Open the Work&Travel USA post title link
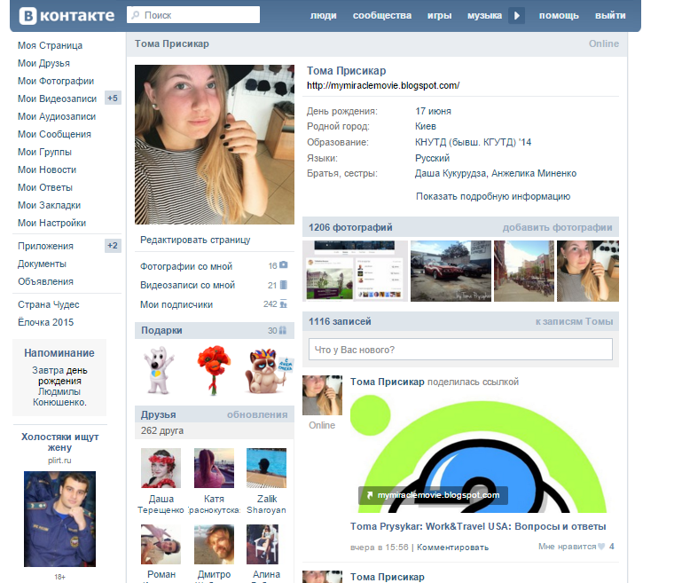The width and height of the screenshot is (682, 583). tap(478, 526)
